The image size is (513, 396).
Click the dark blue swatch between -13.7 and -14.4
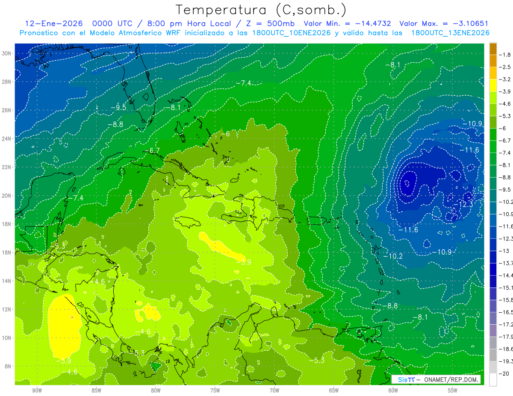coord(493,269)
